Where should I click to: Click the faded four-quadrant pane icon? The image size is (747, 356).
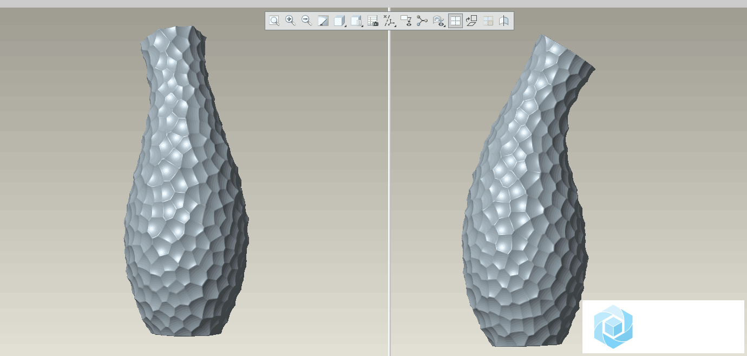click(x=488, y=21)
